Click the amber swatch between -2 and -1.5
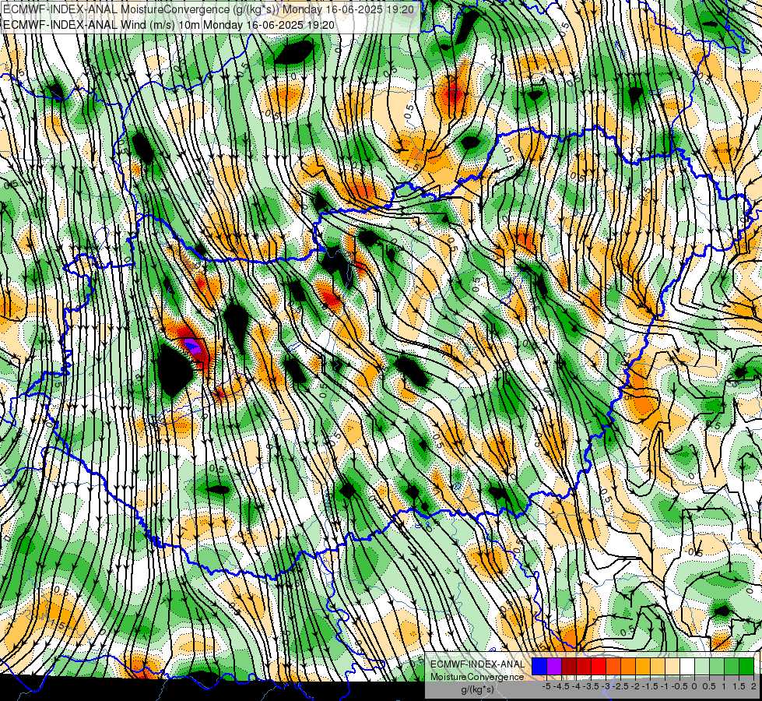 [x=643, y=667]
